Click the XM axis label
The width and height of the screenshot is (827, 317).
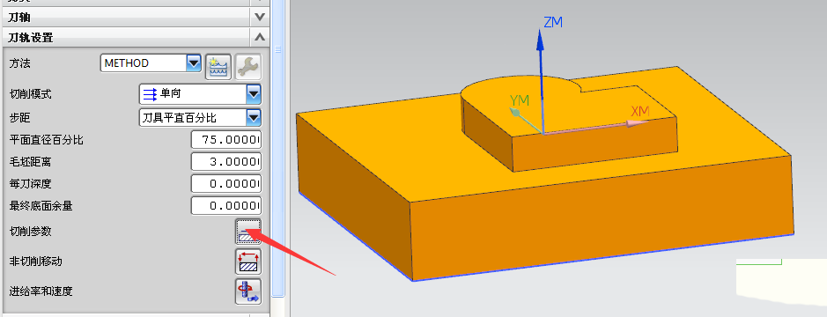tap(640, 111)
